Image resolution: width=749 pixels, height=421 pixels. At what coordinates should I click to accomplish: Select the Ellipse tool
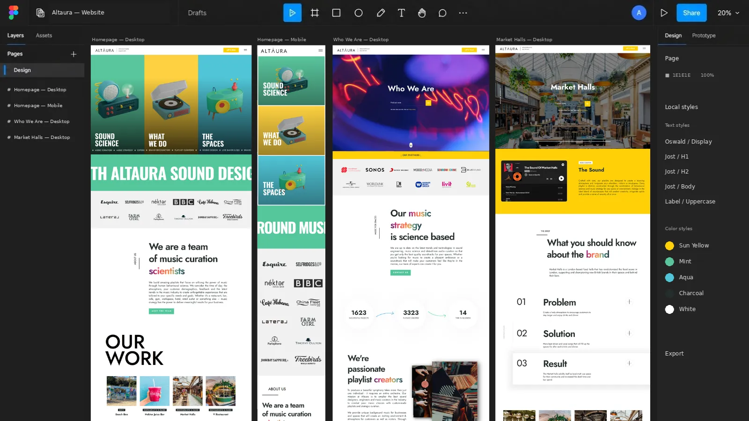(359, 13)
